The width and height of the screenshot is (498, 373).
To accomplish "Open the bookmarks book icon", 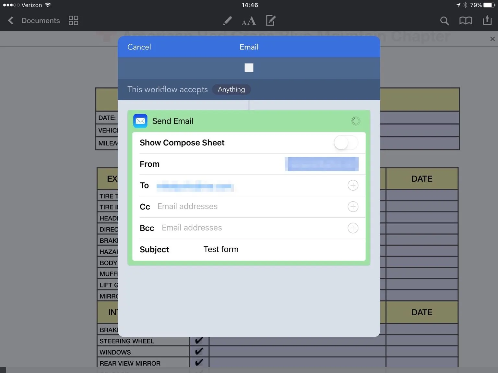I will [466, 21].
